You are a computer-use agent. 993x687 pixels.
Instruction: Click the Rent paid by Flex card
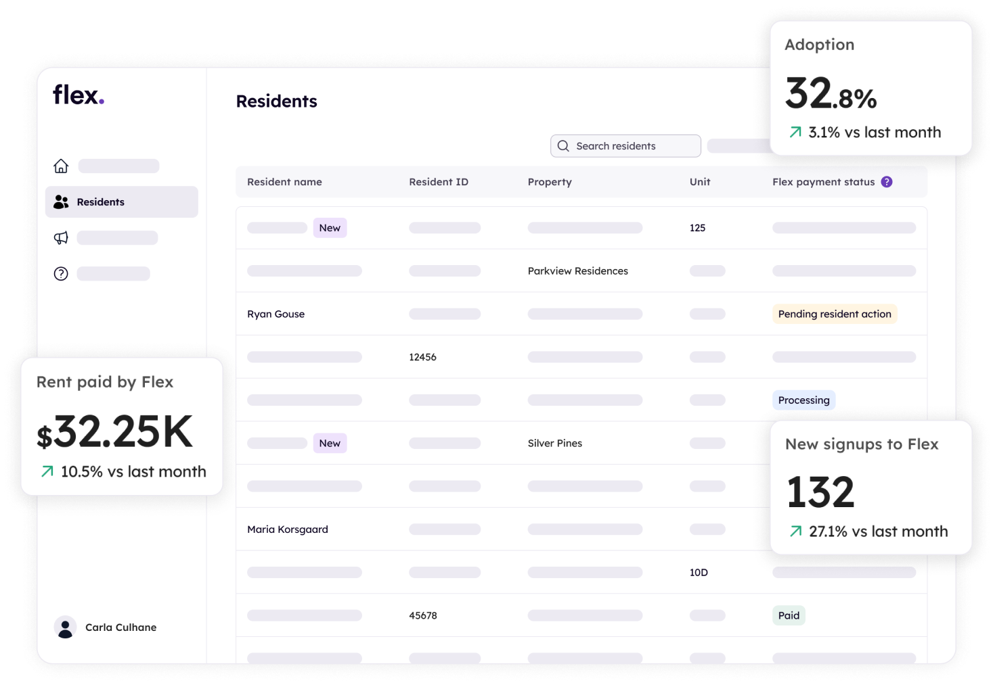click(122, 426)
